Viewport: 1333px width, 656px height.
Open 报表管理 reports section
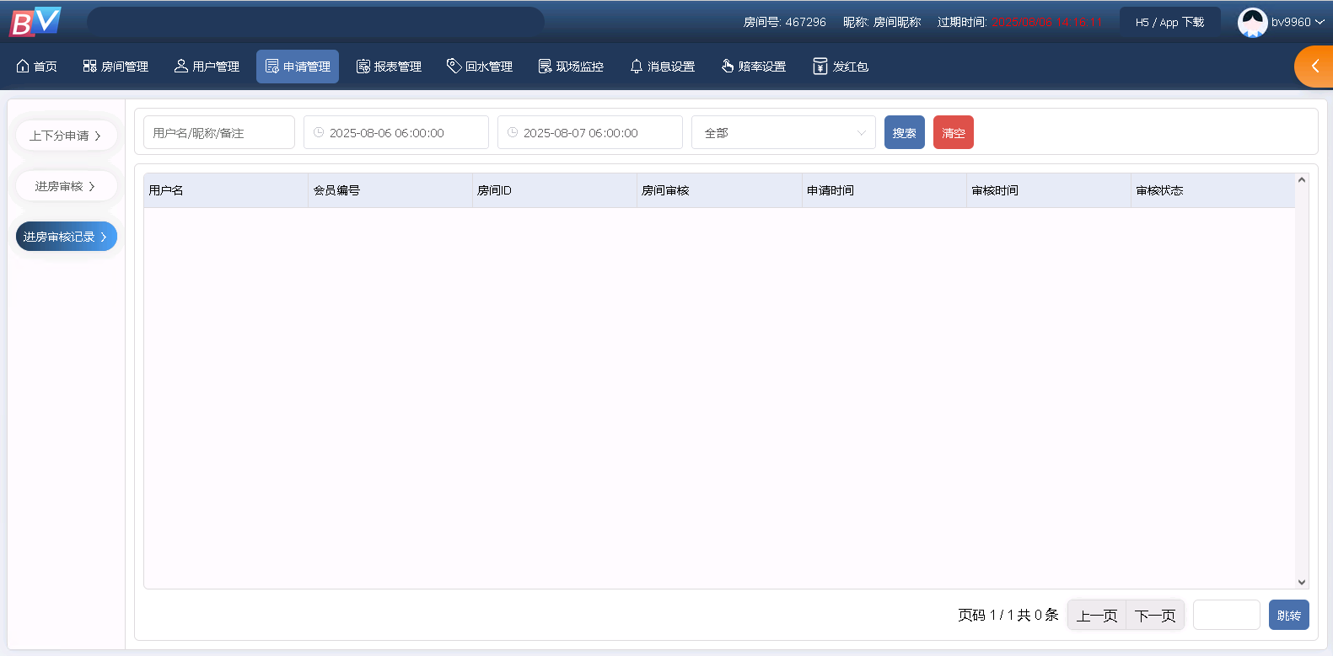pos(389,67)
